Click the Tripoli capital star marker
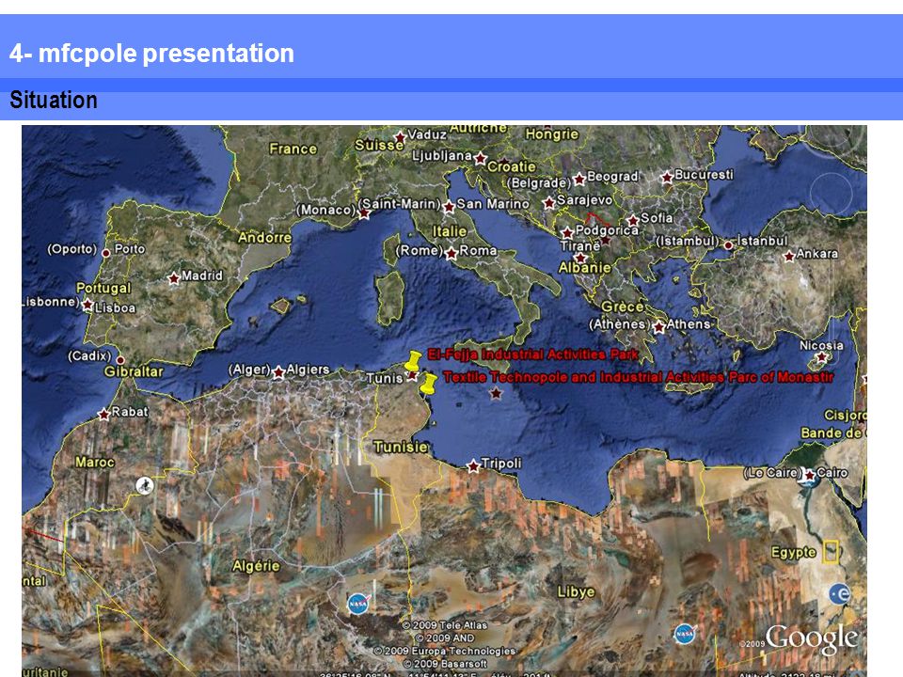Screen dimensions: 903x677 [x=473, y=465]
